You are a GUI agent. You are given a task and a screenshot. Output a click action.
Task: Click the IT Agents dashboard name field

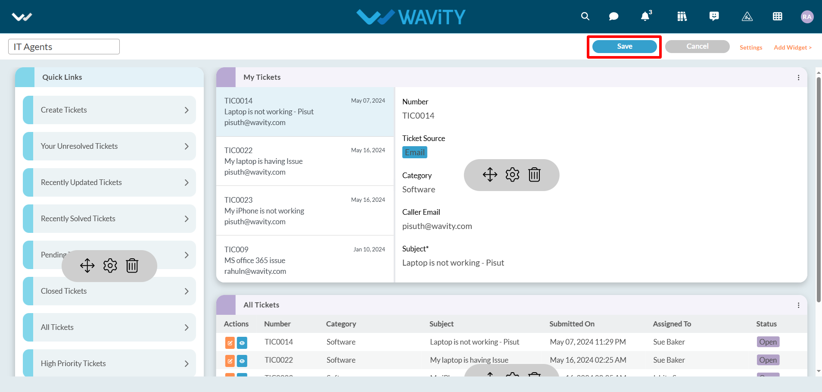click(64, 47)
